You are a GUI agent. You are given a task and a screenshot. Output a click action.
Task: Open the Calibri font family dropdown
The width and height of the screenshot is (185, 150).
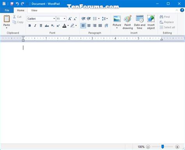coord(54,19)
